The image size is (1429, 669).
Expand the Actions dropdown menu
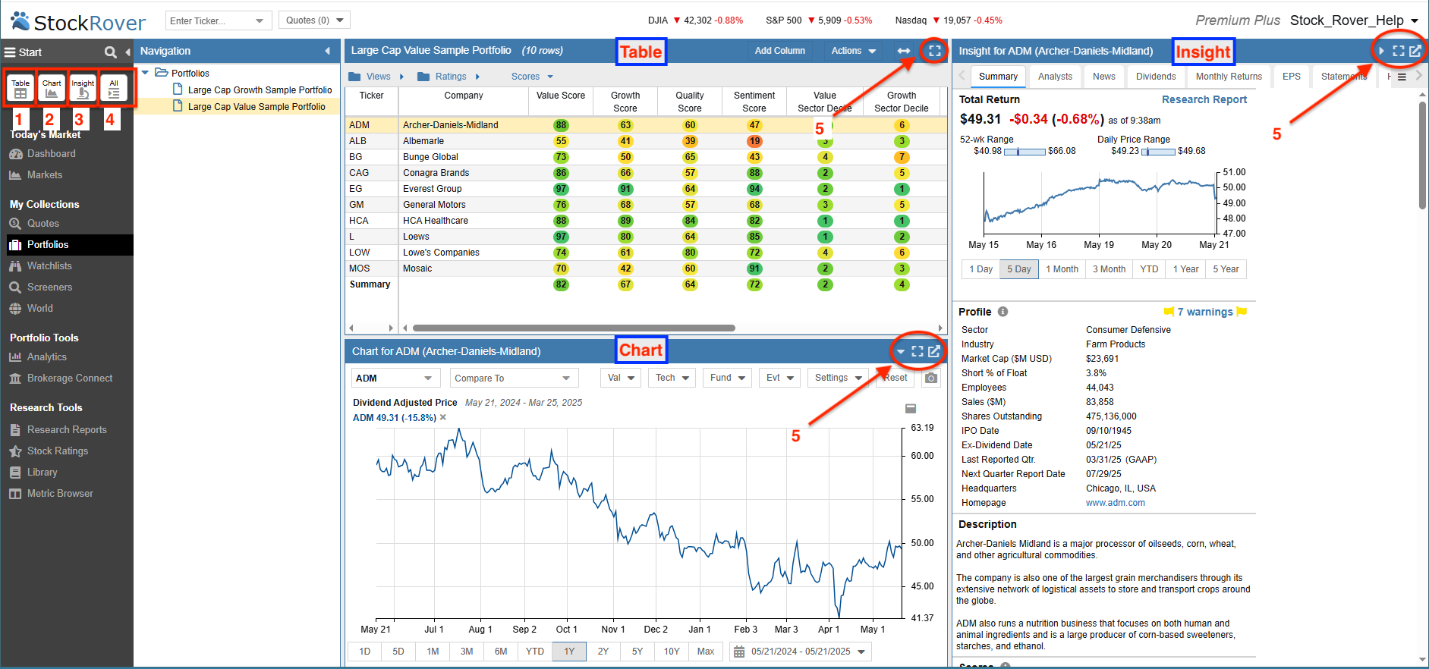tap(854, 51)
